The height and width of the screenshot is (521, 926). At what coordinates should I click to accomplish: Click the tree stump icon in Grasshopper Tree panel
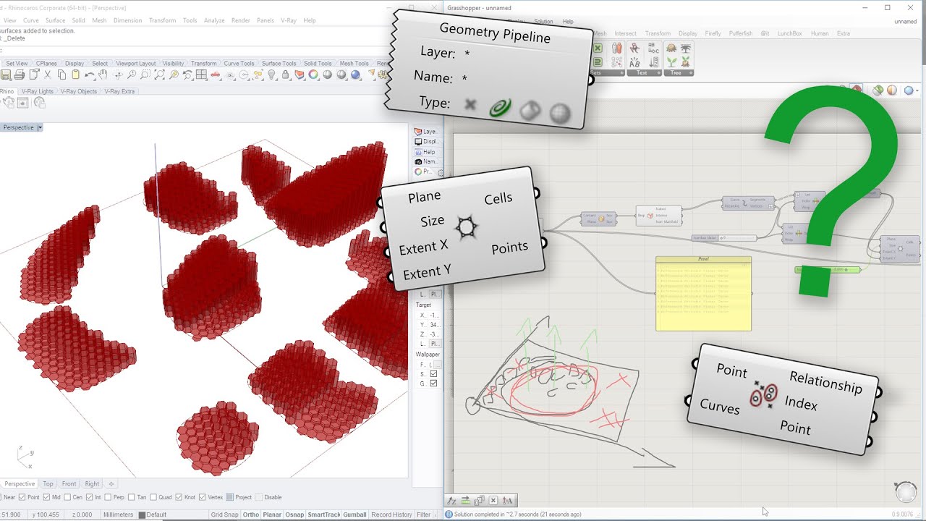tap(671, 48)
